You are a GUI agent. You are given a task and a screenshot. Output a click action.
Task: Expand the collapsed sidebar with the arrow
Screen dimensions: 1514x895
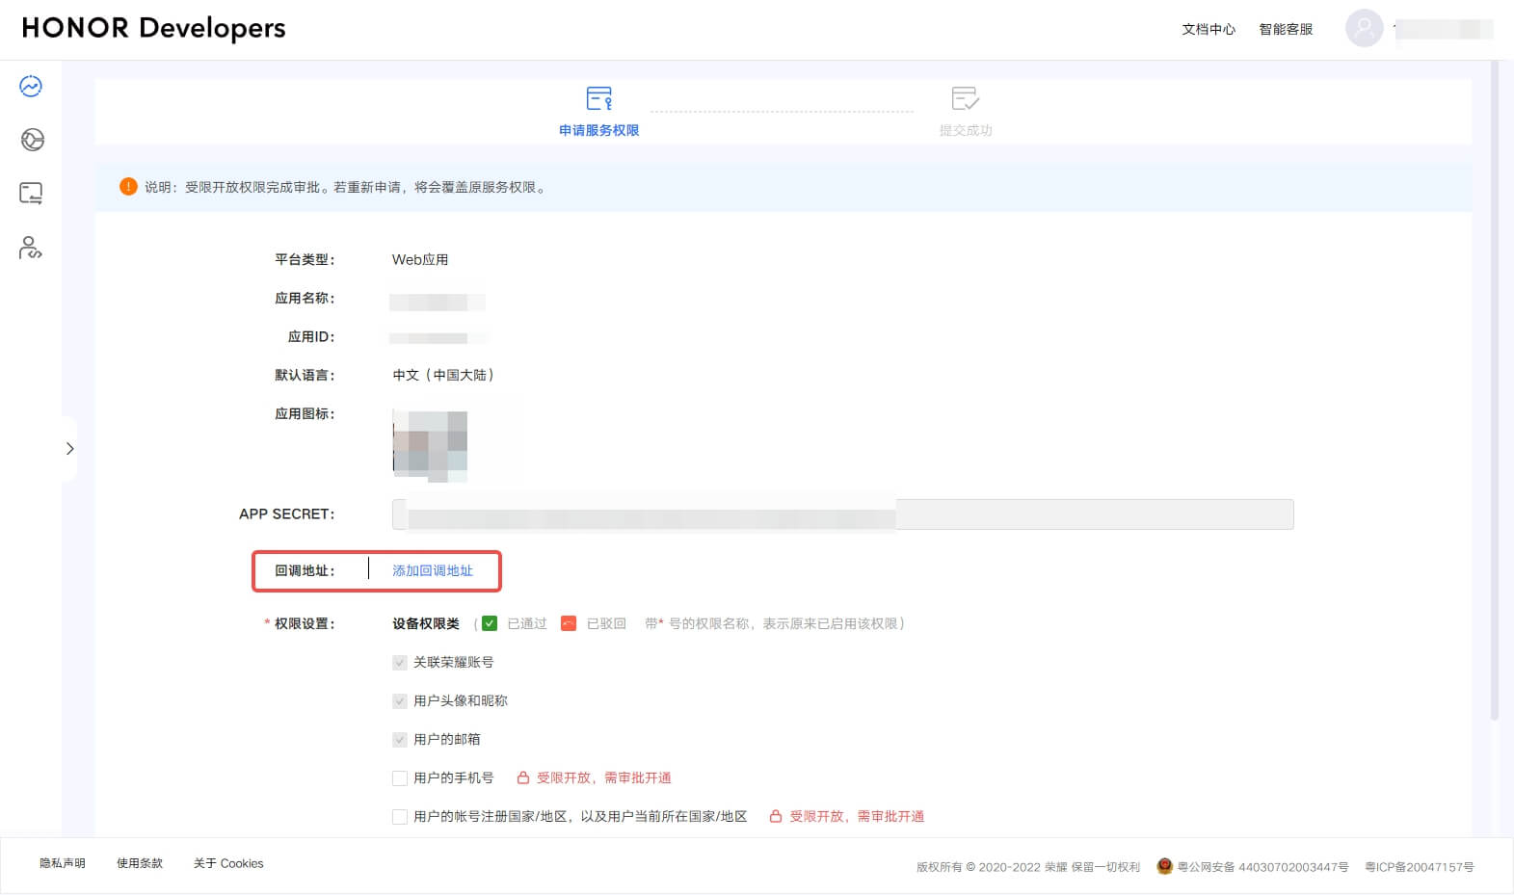69,449
